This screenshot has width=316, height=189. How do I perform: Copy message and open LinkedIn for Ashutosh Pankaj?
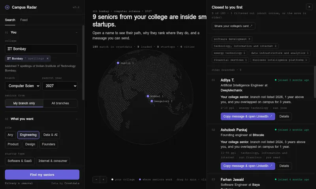248,166
